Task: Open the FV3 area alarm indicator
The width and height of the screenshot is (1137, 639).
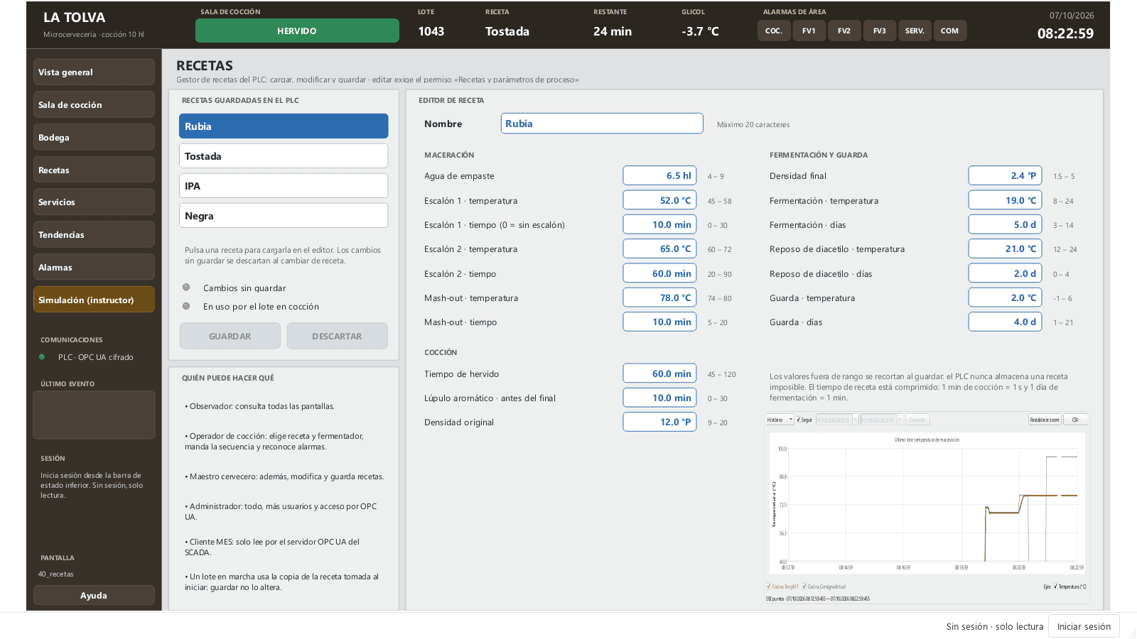Action: [x=880, y=31]
